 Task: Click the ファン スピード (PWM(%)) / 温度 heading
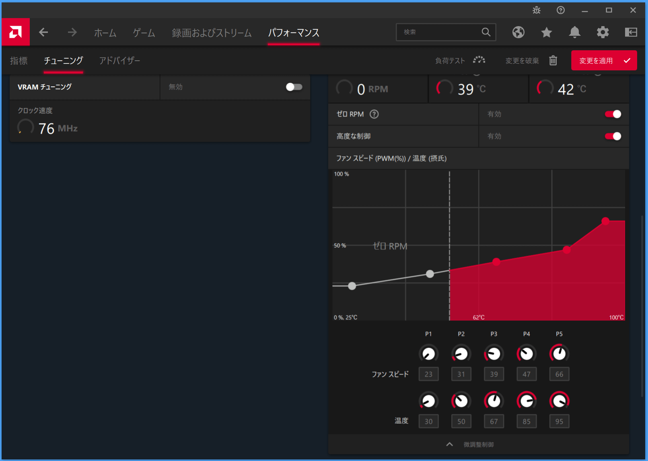click(x=391, y=158)
